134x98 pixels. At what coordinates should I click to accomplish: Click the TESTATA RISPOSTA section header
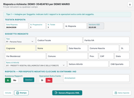15,20
